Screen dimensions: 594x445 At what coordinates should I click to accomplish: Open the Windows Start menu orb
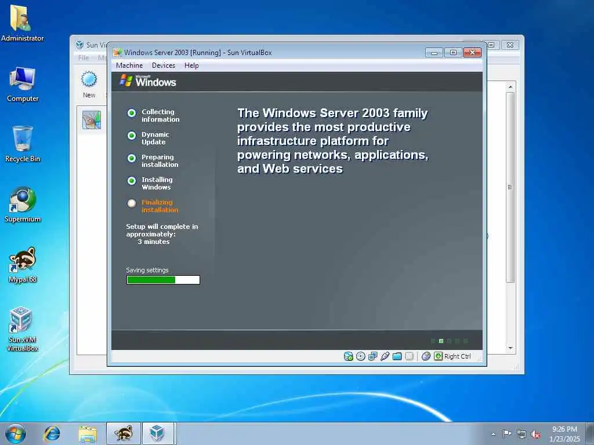coord(16,433)
